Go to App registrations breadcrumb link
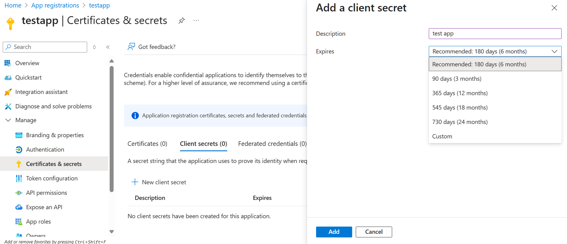567x244 pixels. pos(55,5)
